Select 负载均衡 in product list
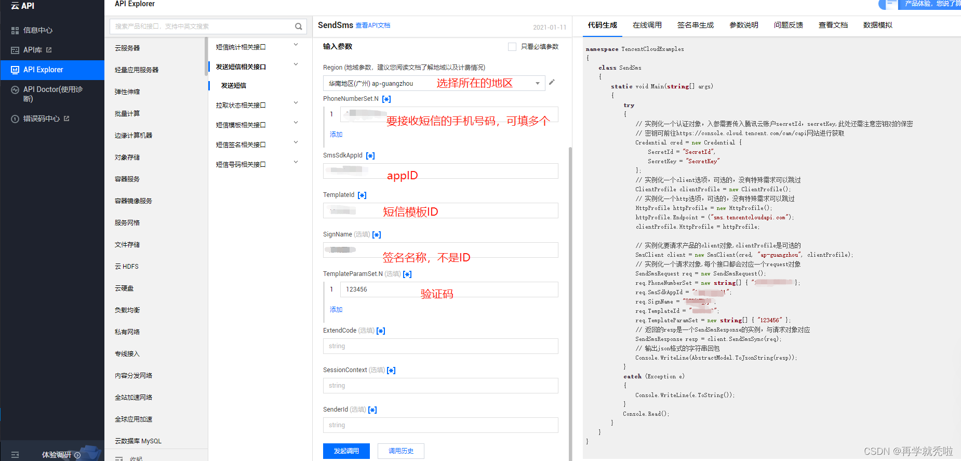 127,310
